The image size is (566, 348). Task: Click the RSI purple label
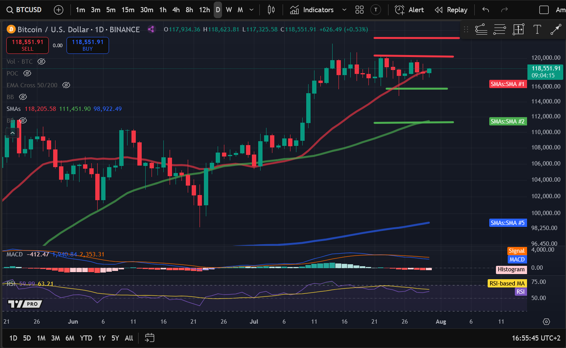point(520,292)
